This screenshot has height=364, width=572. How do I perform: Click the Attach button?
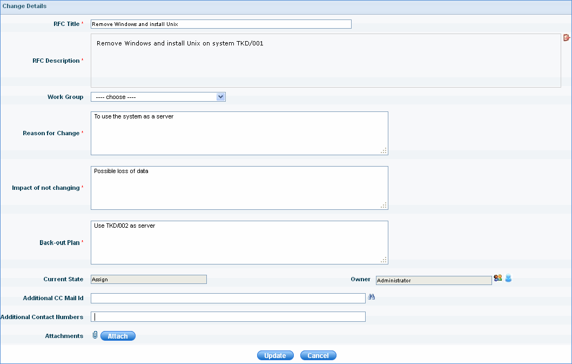click(118, 335)
